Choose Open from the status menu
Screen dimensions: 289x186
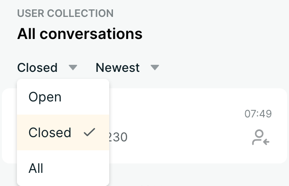point(63,97)
